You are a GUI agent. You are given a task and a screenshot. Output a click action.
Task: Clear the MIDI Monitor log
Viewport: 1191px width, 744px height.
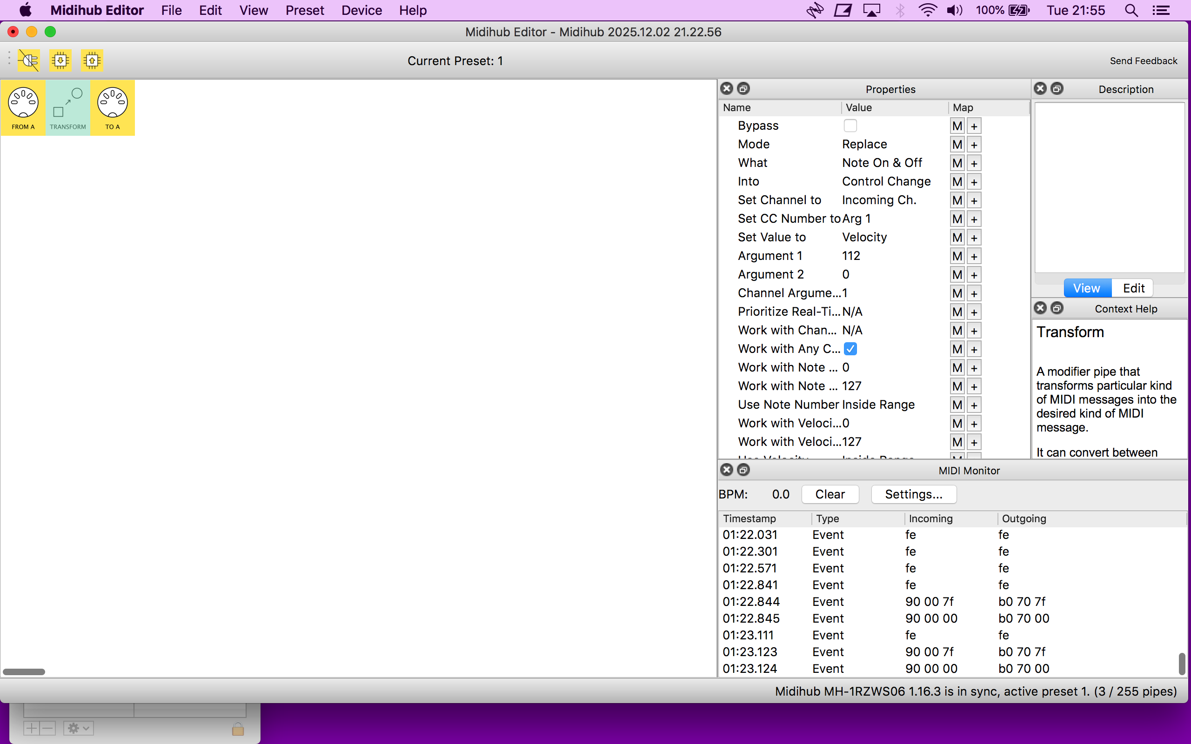pyautogui.click(x=830, y=494)
